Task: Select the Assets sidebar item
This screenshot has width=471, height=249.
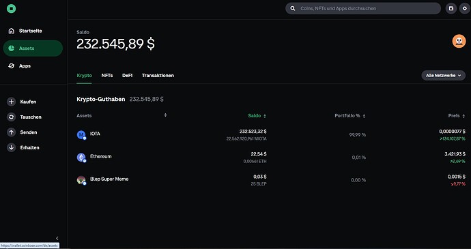Action: pyautogui.click(x=33, y=48)
